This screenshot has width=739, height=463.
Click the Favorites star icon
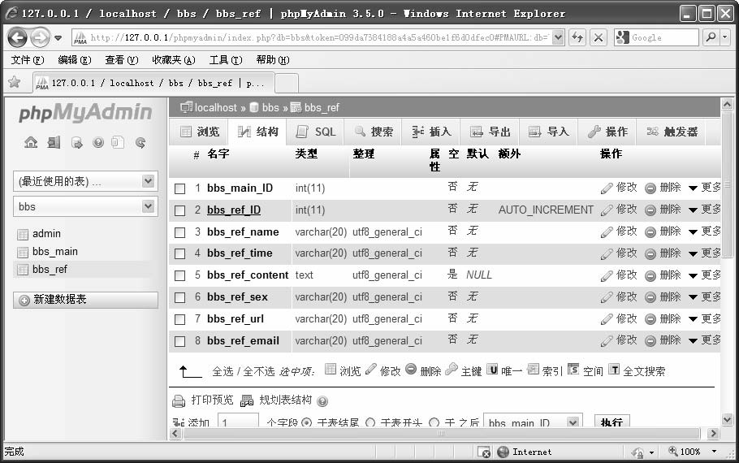coord(15,83)
